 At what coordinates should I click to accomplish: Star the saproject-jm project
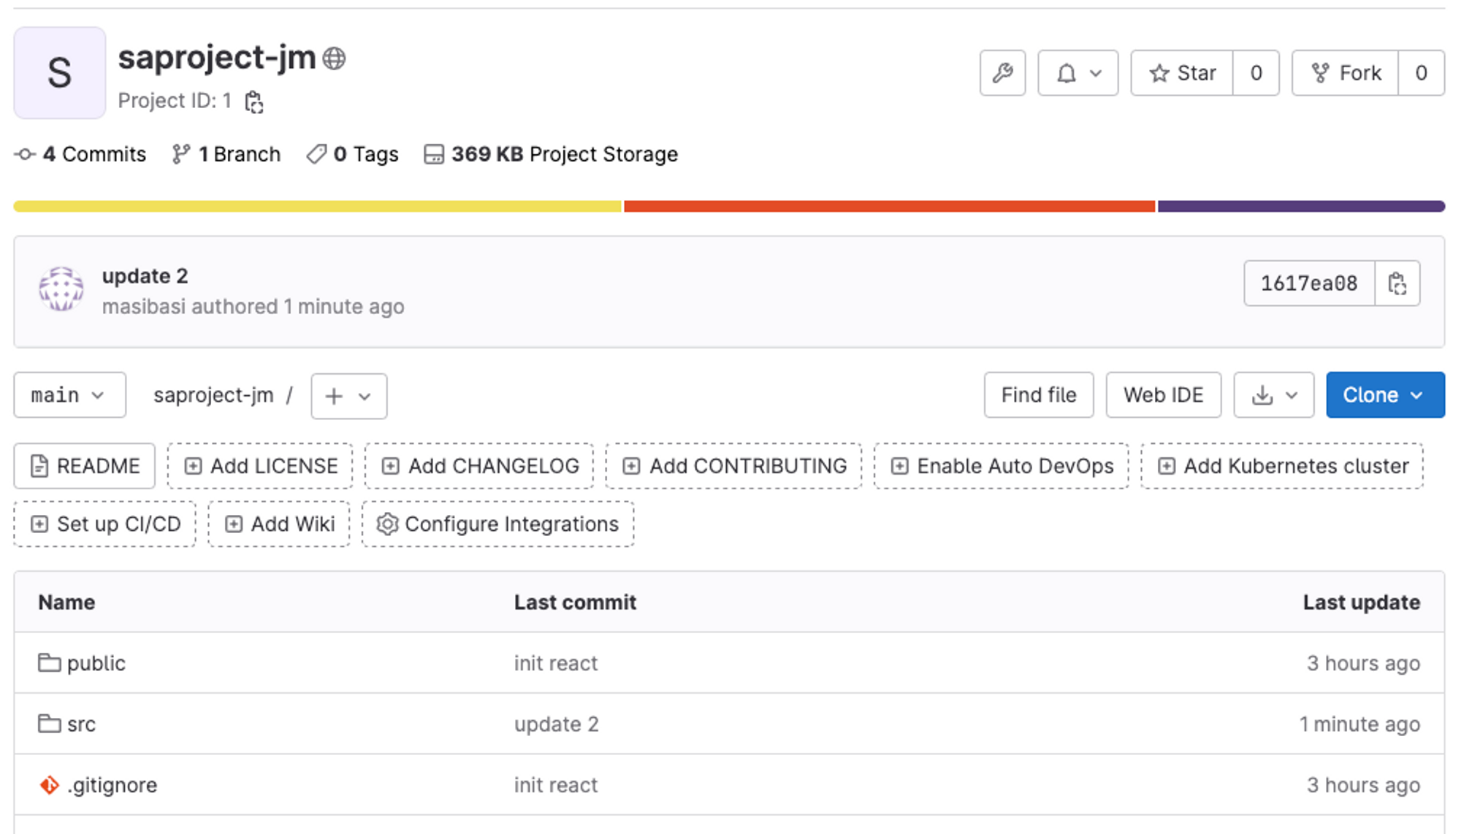pyautogui.click(x=1182, y=73)
